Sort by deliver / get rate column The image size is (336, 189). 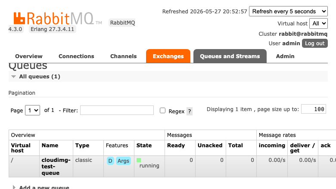(x=302, y=148)
